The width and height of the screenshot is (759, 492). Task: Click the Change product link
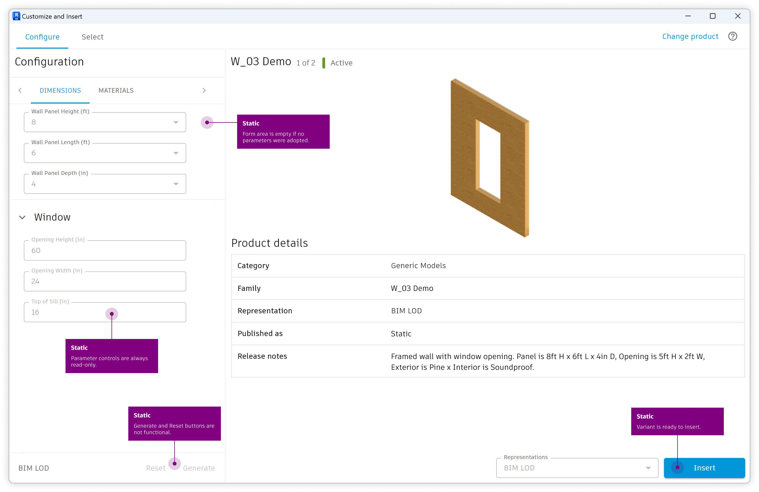pyautogui.click(x=690, y=36)
